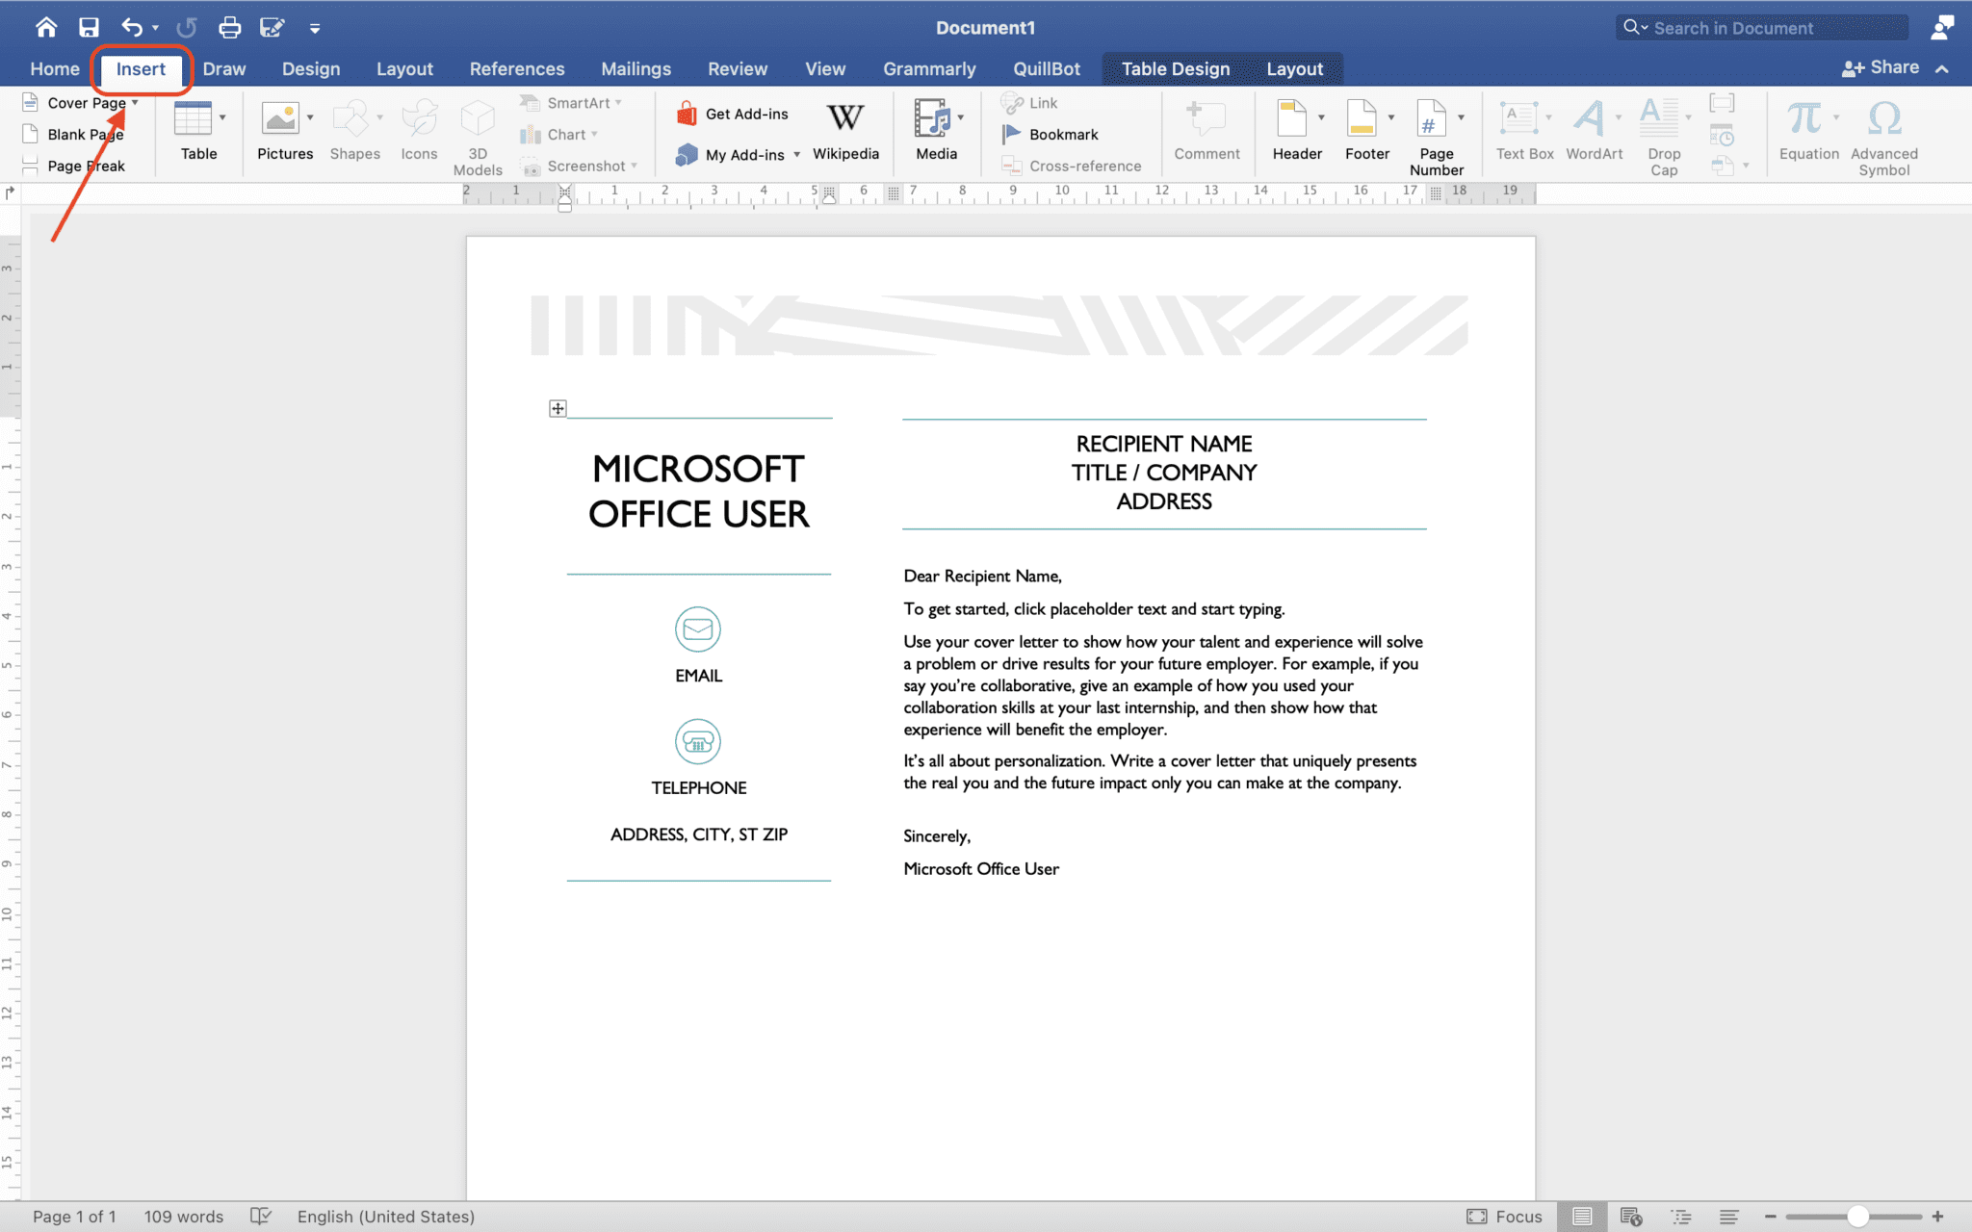Insert a Table
This screenshot has width=1972, height=1232.
click(196, 132)
